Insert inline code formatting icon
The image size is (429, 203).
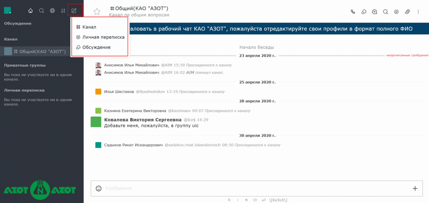255,200
